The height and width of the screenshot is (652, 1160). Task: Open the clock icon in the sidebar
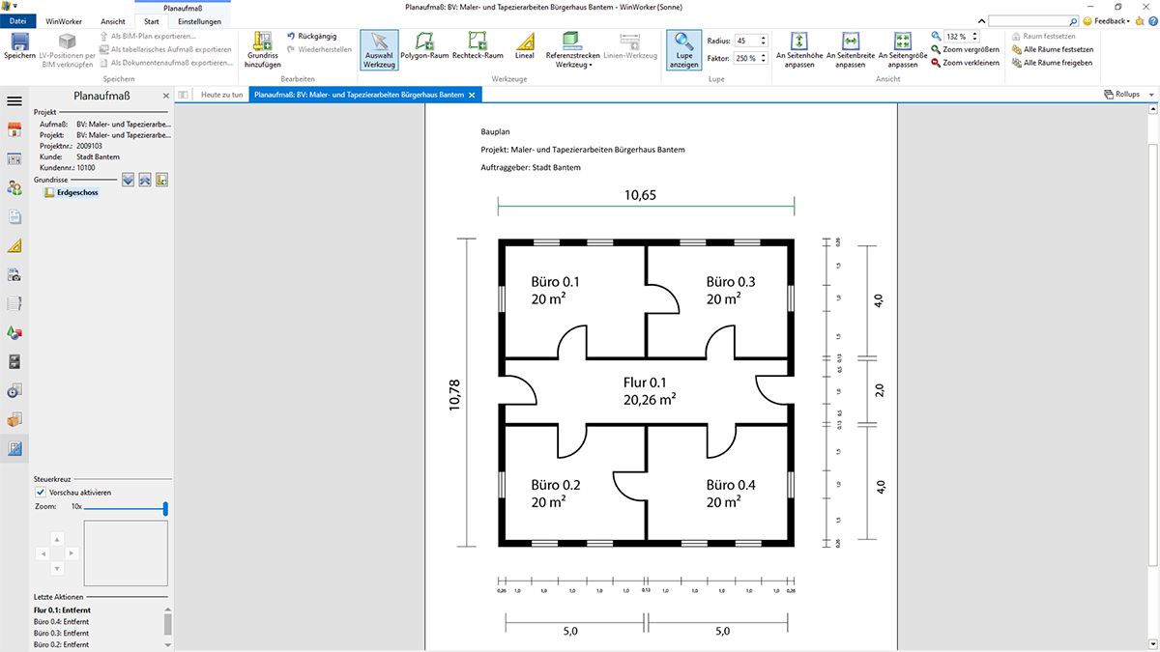pyautogui.click(x=14, y=391)
